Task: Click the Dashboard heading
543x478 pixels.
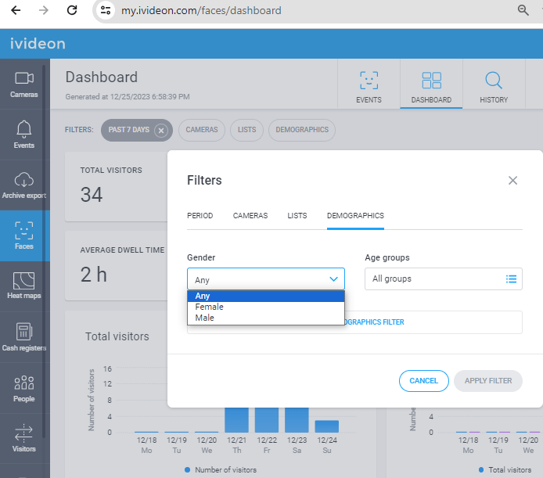Action: pos(102,77)
